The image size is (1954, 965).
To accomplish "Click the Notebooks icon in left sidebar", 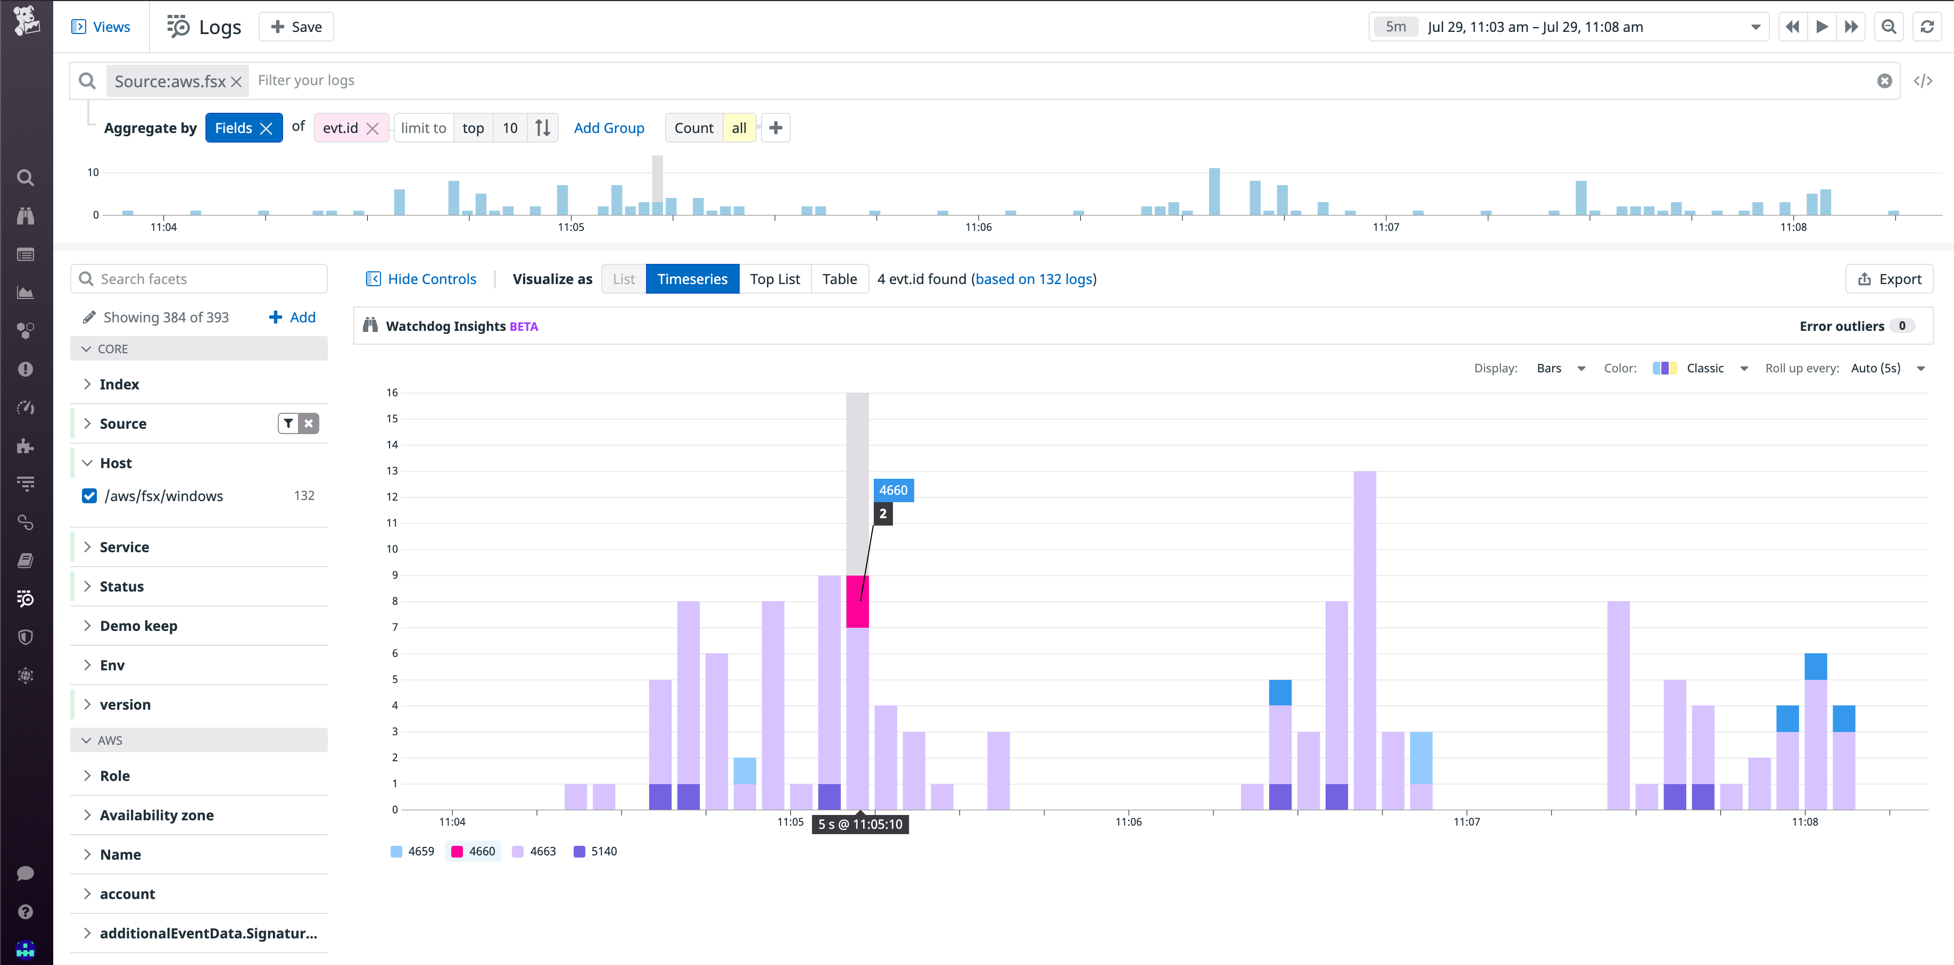I will pyautogui.click(x=26, y=560).
